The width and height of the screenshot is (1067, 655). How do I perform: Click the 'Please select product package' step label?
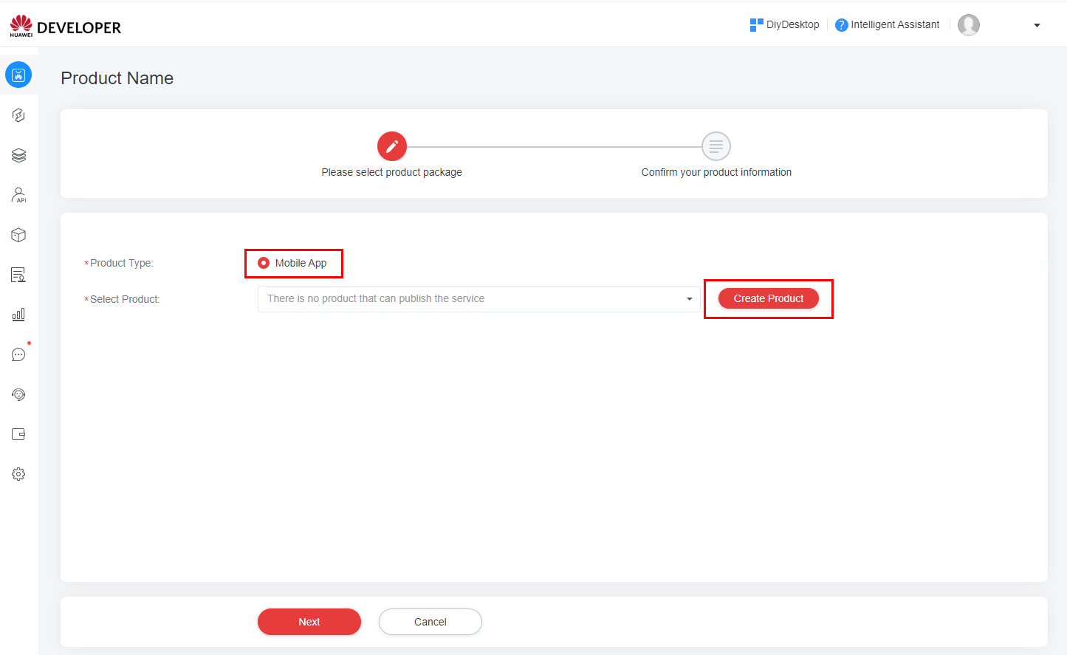click(391, 172)
